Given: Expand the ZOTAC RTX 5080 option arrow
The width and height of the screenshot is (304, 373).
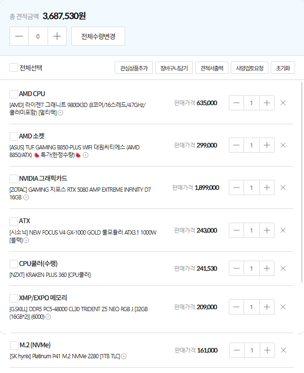Looking at the screenshot, I should click(x=26, y=197).
